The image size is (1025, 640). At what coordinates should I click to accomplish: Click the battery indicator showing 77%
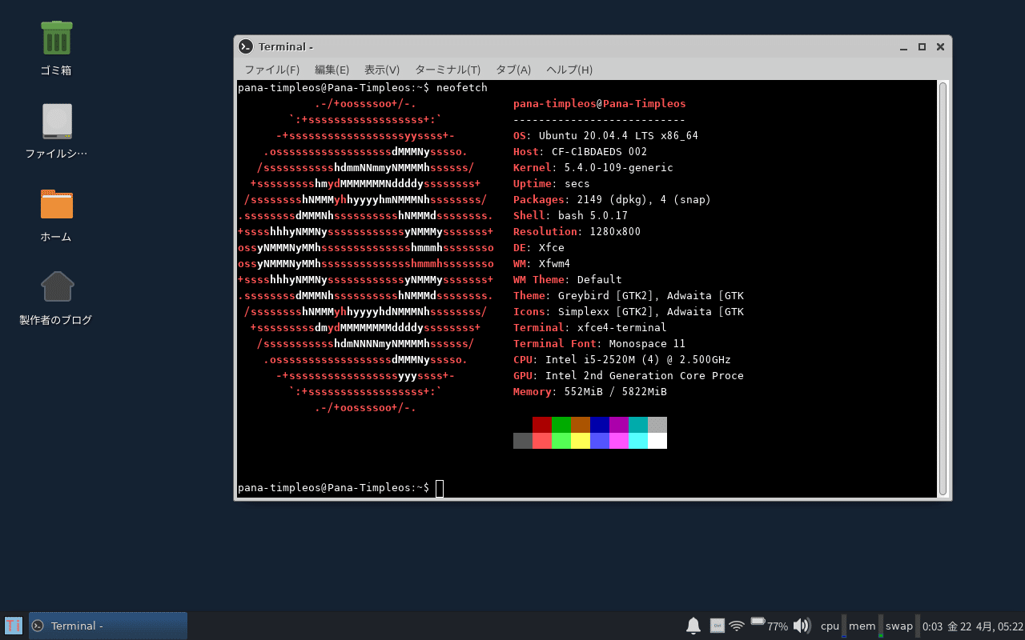point(769,626)
